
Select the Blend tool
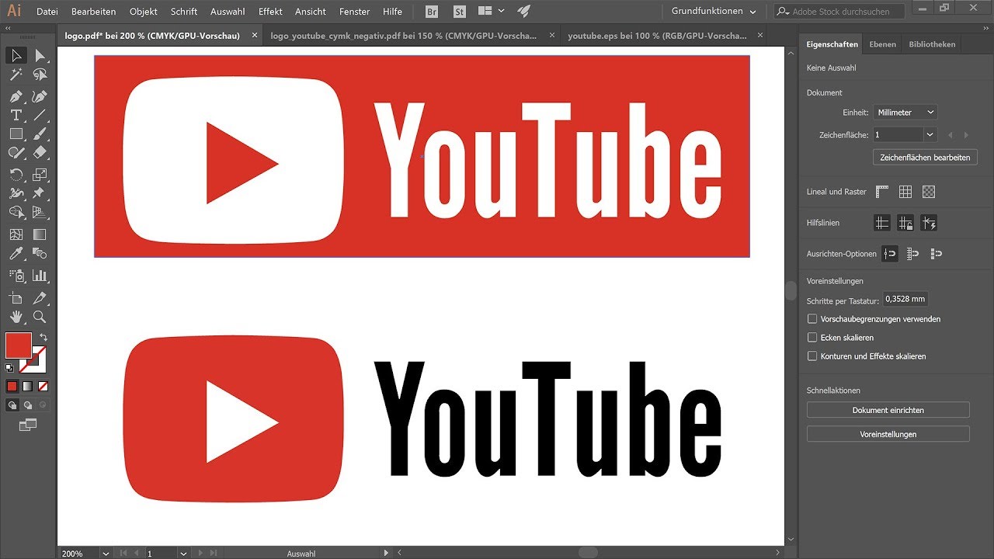pyautogui.click(x=40, y=254)
